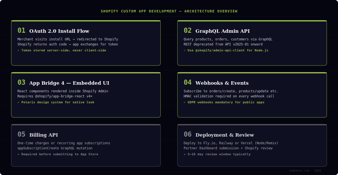
Task: Click 'Partner Dashboard submission + Shopify review'
Action: (228, 148)
